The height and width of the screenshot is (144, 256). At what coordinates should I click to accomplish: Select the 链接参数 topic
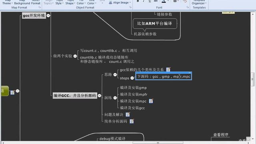[x=164, y=14]
